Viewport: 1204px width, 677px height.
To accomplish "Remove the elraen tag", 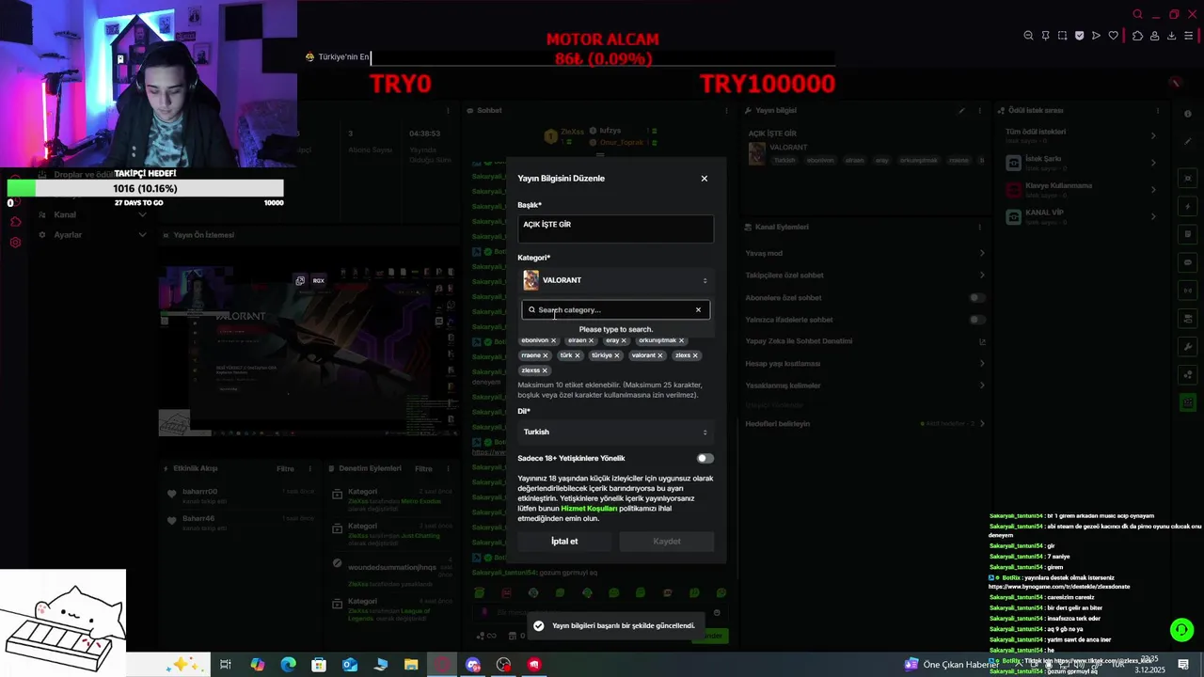I will click(x=592, y=340).
